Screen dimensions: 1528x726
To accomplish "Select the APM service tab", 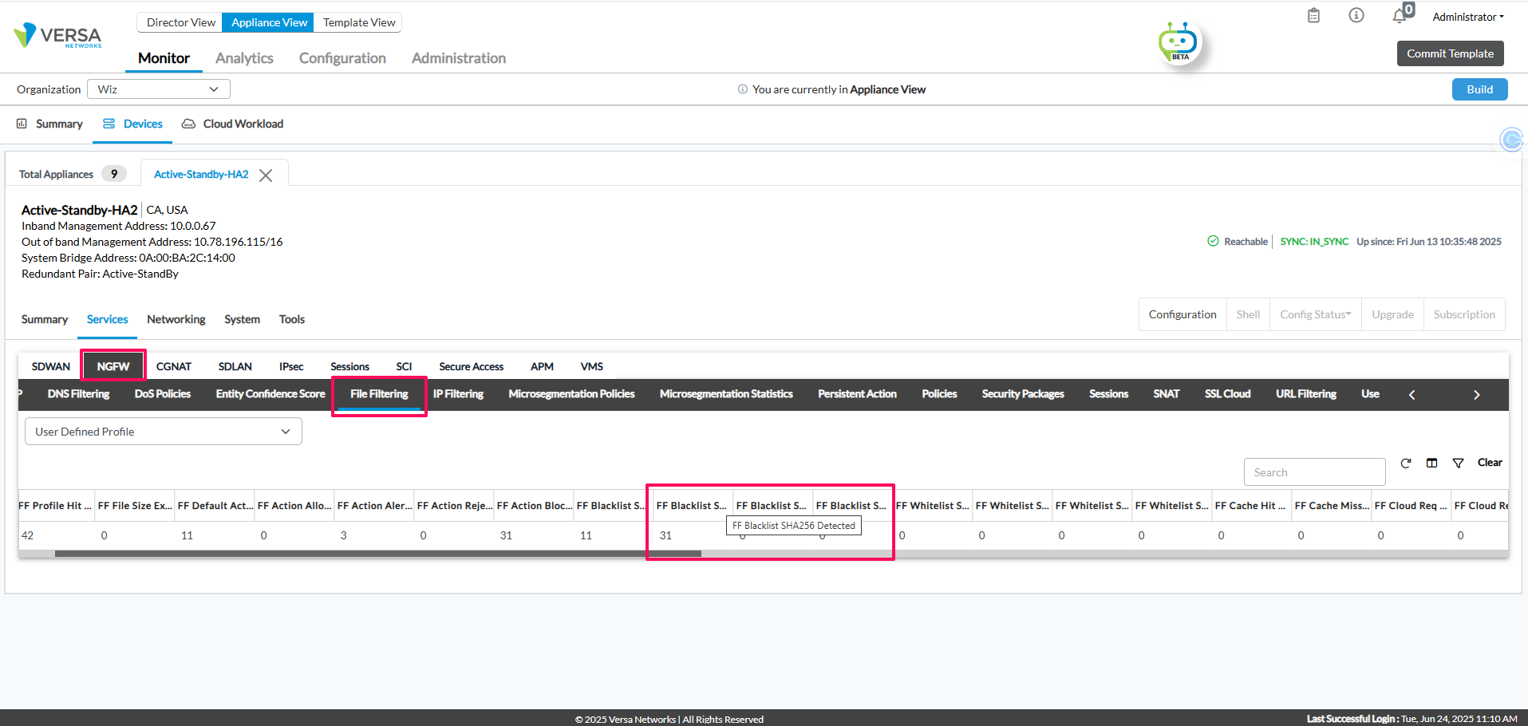I will click(x=542, y=366).
